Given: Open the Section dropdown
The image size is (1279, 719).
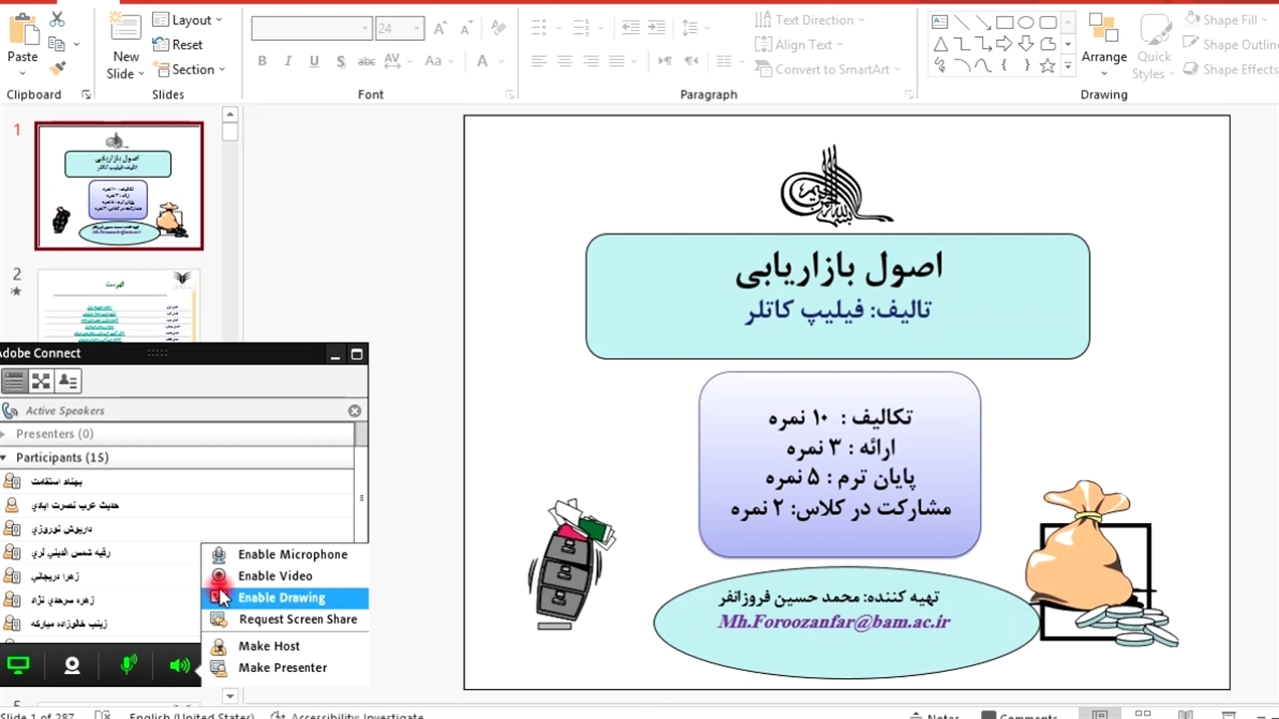Looking at the screenshot, I should (x=190, y=70).
